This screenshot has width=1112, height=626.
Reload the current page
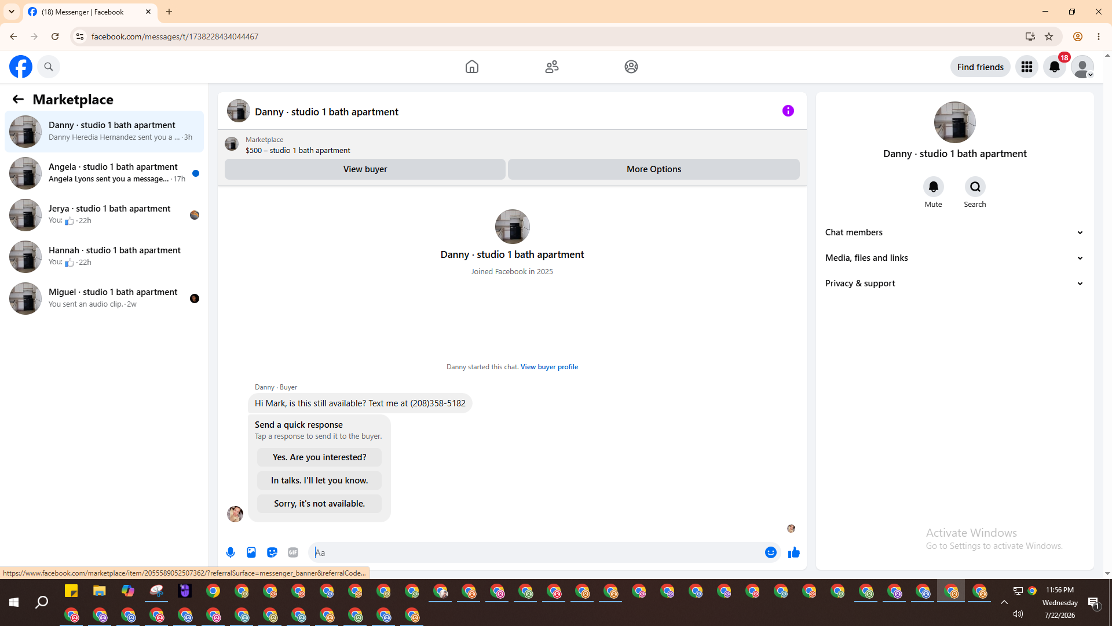point(55,37)
